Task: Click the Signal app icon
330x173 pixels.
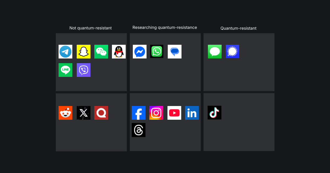Action: pyautogui.click(x=232, y=51)
